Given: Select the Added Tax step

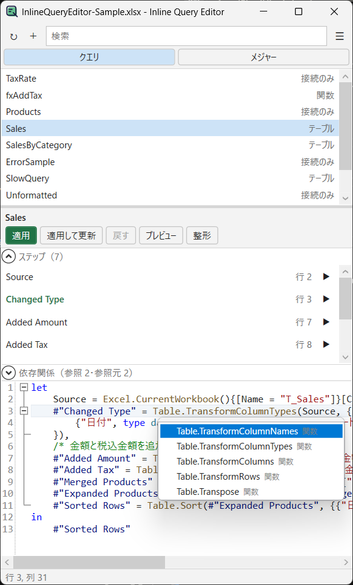Looking at the screenshot, I should 170,344.
